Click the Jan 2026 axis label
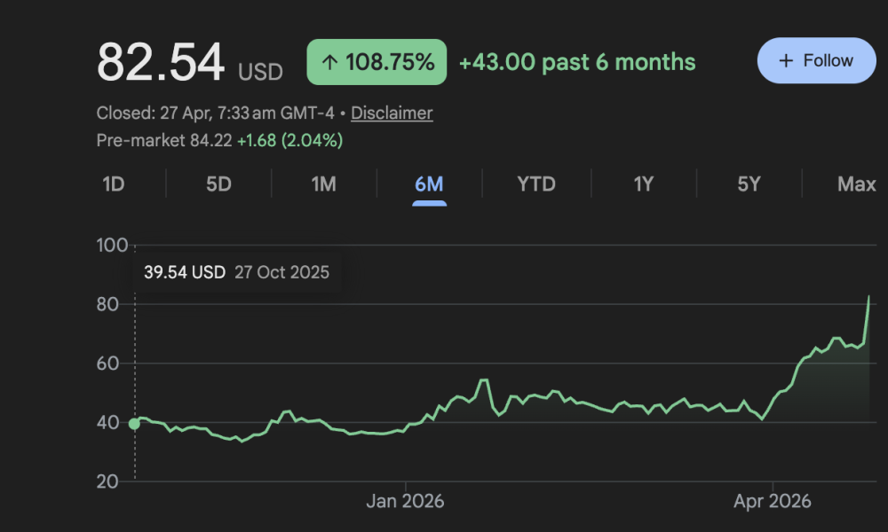This screenshot has height=532, width=888. pyautogui.click(x=405, y=501)
